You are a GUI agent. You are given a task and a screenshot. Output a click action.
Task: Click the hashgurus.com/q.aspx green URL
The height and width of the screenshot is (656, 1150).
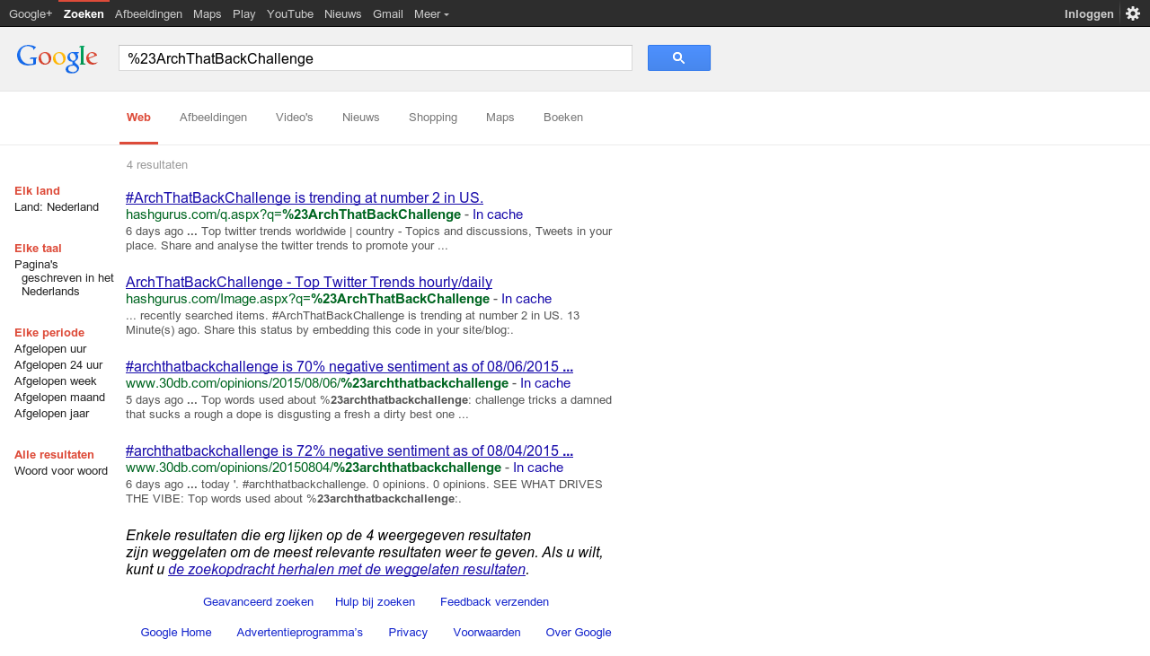[x=293, y=214]
